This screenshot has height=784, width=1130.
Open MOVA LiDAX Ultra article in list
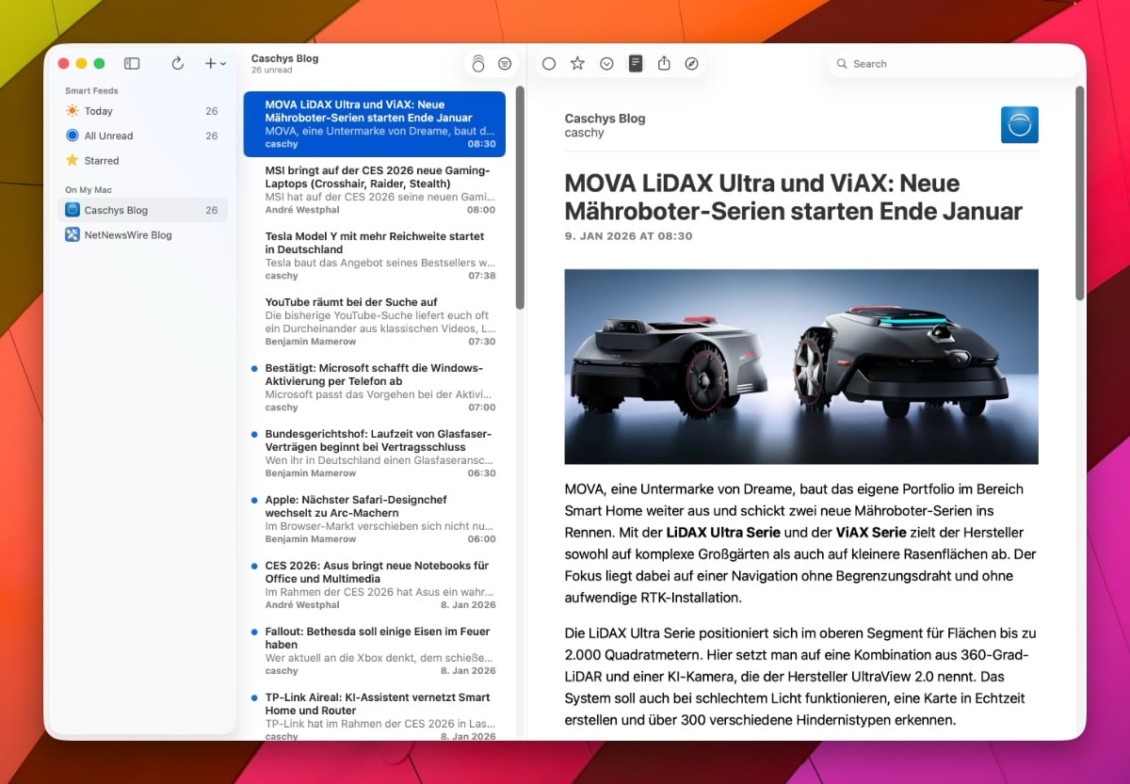tap(375, 124)
